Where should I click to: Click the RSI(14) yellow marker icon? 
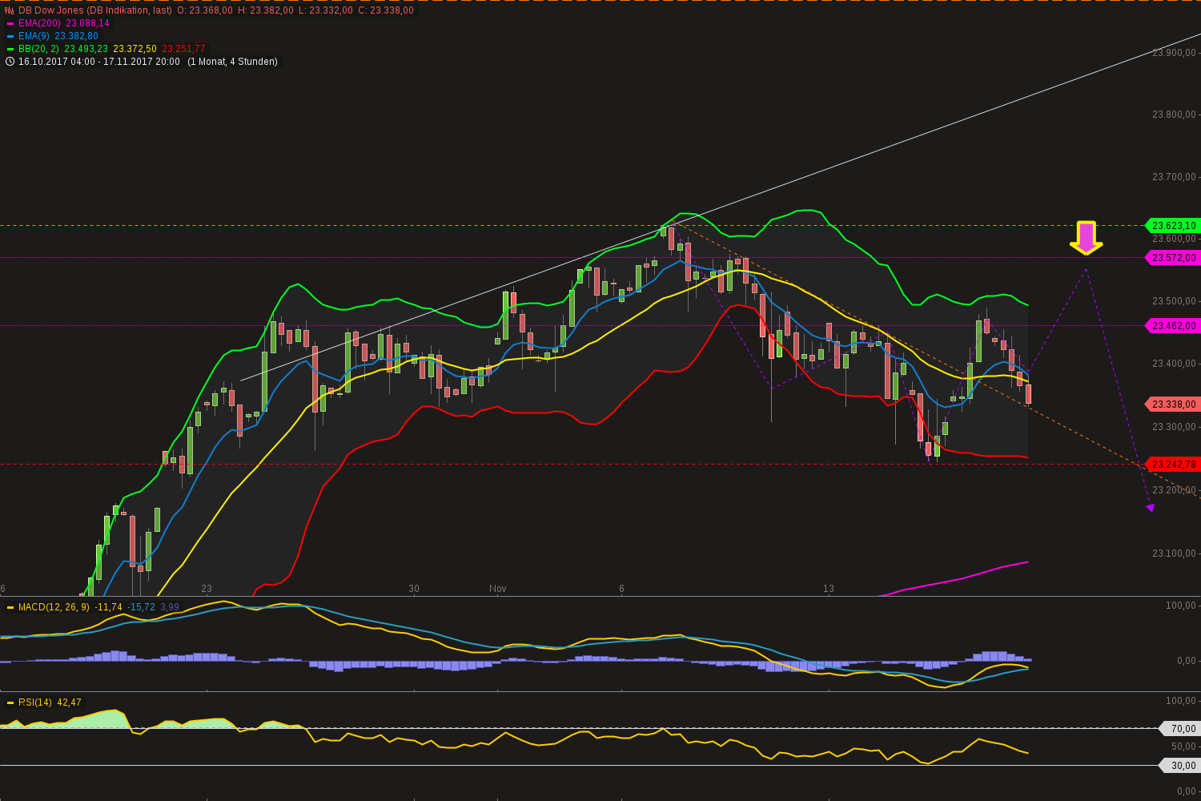point(9,702)
